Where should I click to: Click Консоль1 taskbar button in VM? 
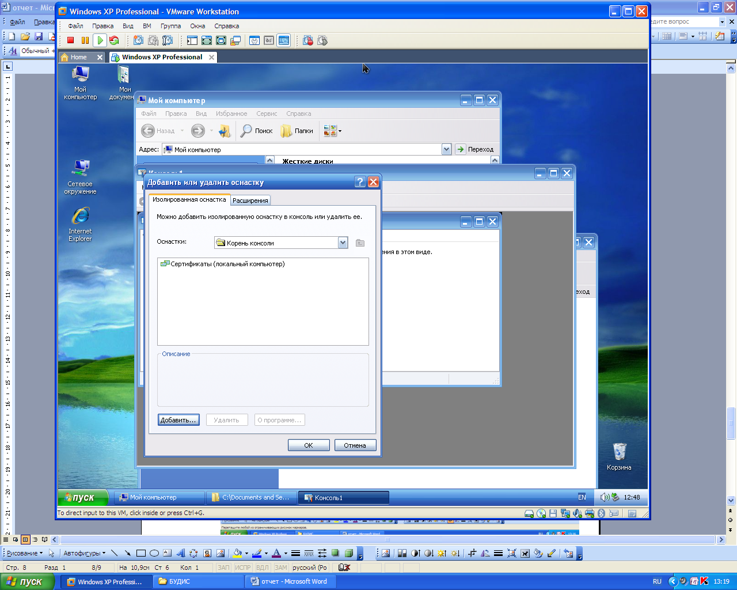point(344,497)
